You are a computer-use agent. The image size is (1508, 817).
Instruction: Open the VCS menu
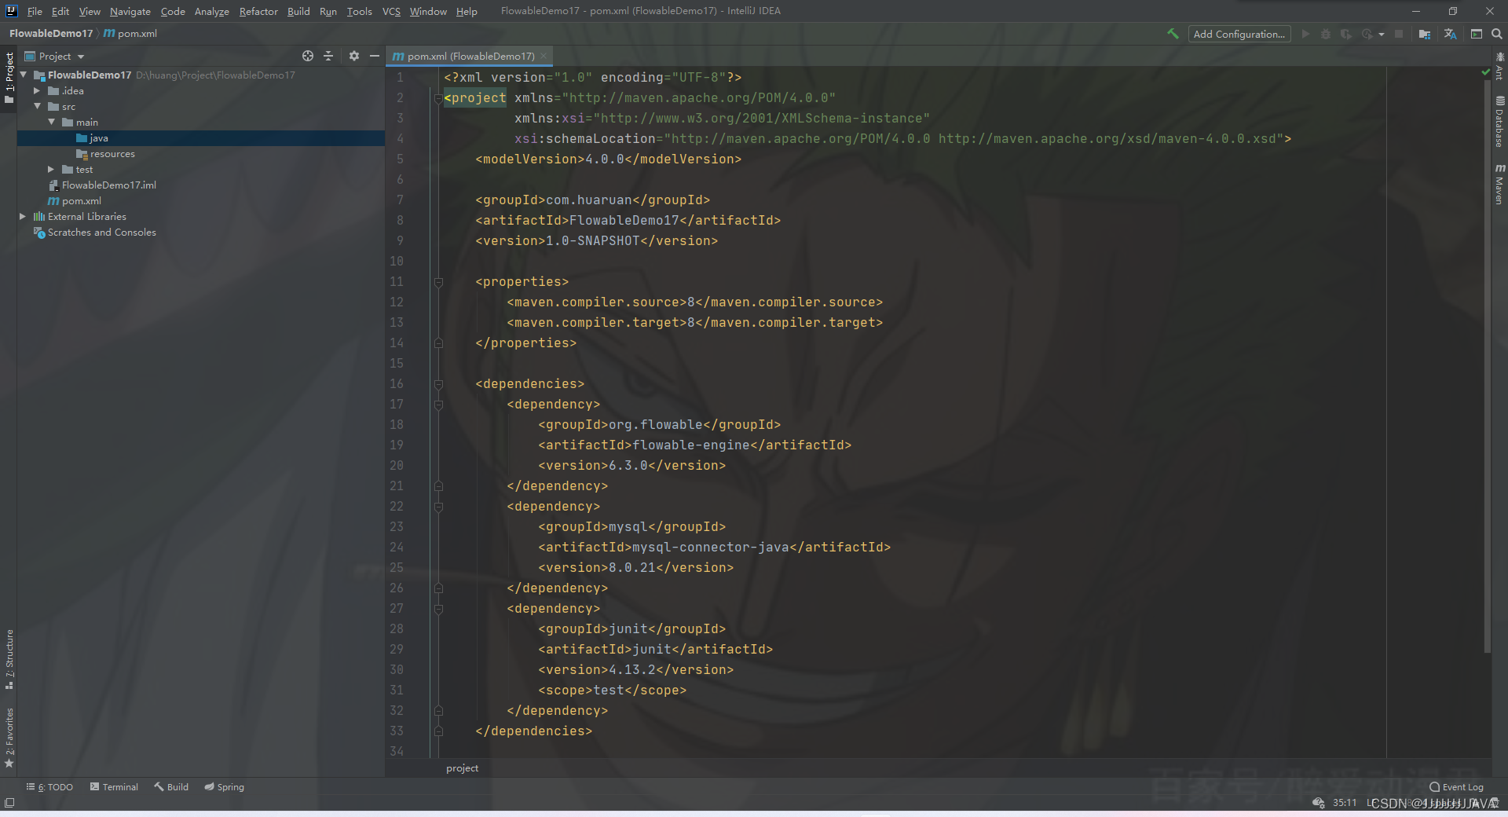pos(391,11)
